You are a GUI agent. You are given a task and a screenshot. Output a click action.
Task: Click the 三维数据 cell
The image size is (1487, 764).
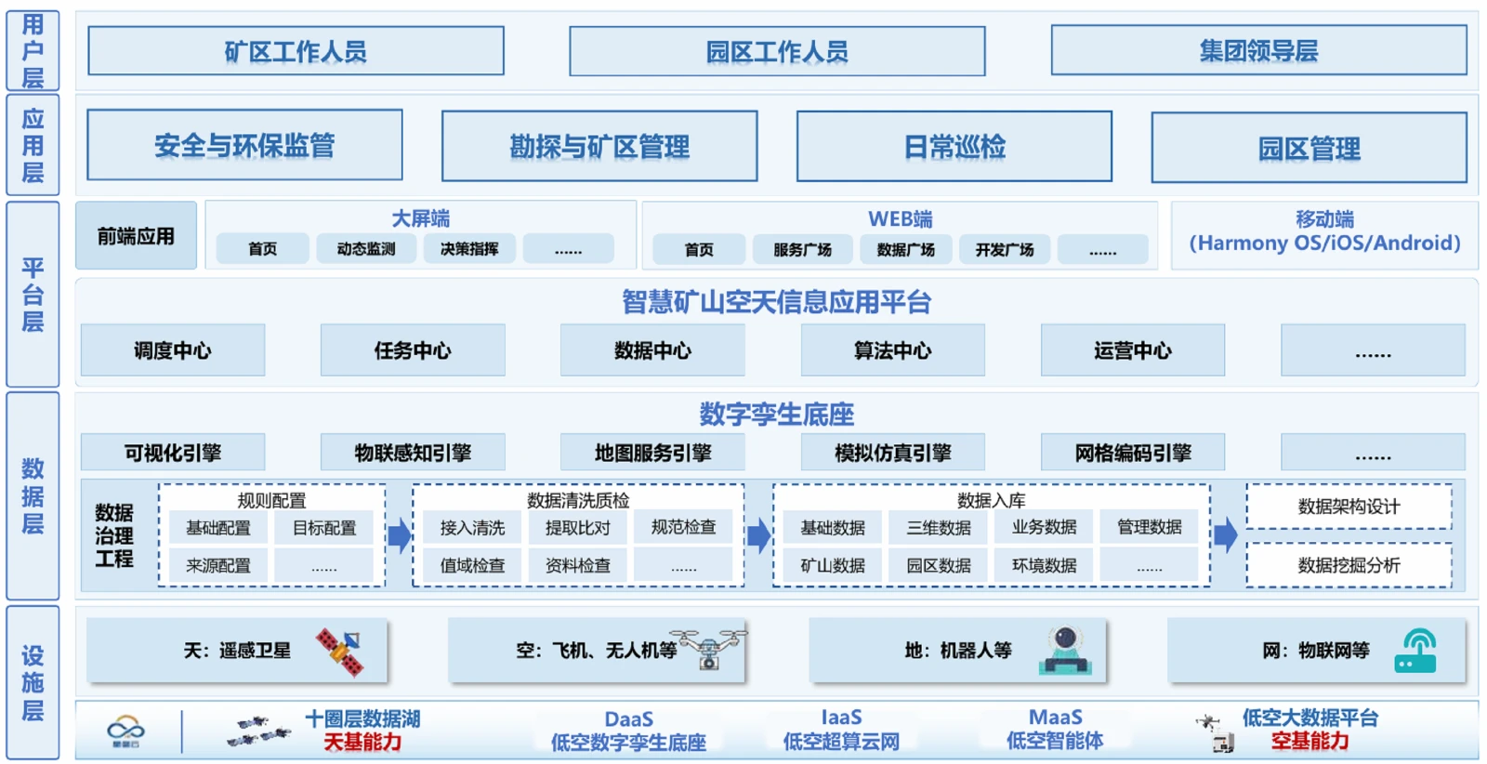click(939, 528)
